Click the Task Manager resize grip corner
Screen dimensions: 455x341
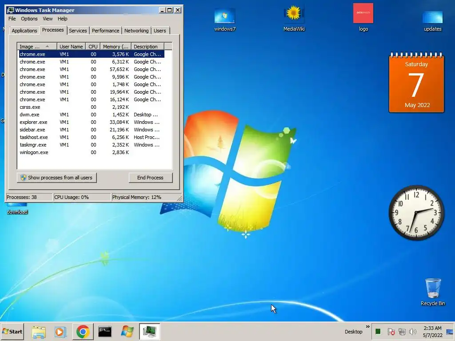click(180, 198)
